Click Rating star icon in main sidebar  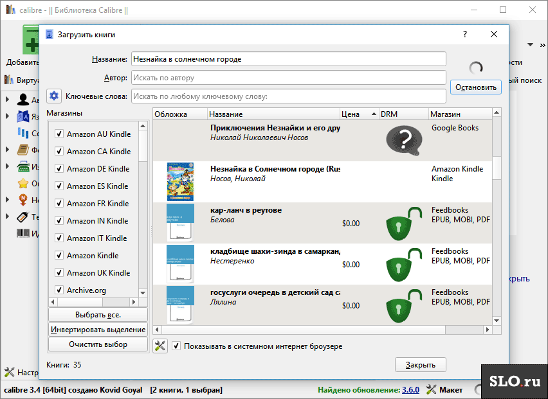[23, 183]
